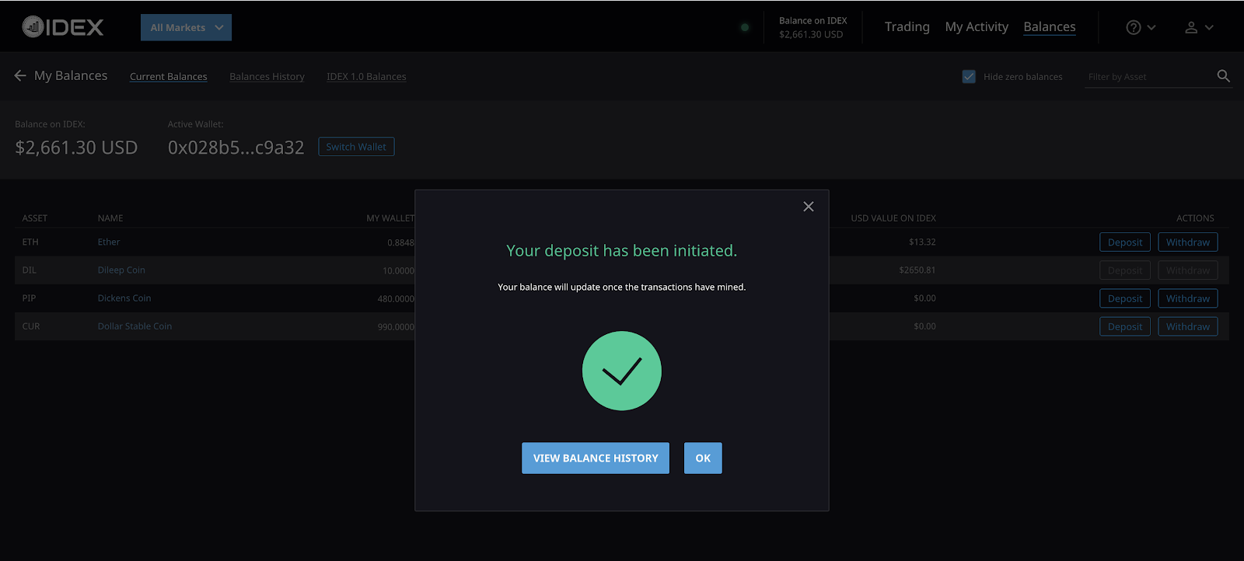Click the Switch Wallet button
This screenshot has height=561, width=1244.
tap(356, 147)
